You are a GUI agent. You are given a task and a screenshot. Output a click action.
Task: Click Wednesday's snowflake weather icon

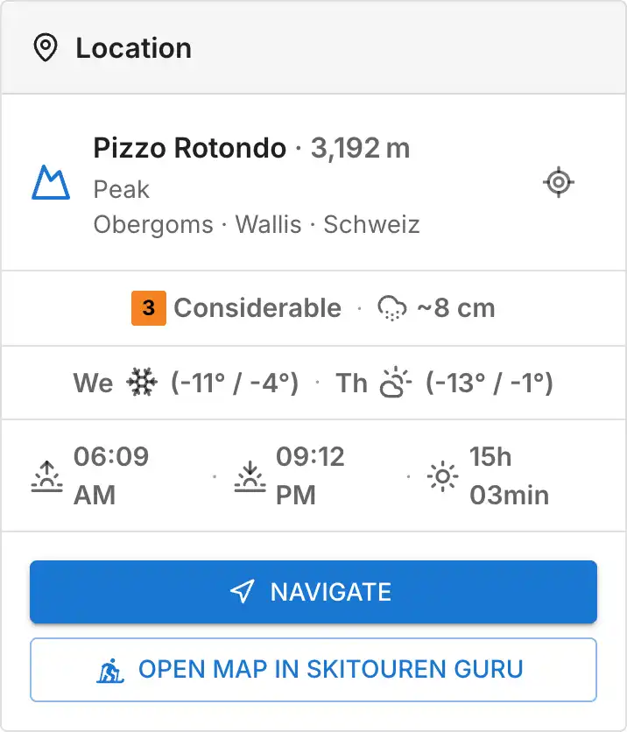point(142,383)
